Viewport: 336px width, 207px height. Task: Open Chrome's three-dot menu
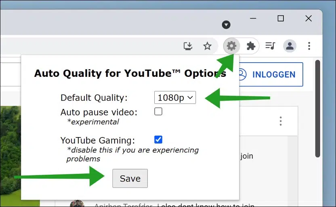pyautogui.click(x=309, y=46)
